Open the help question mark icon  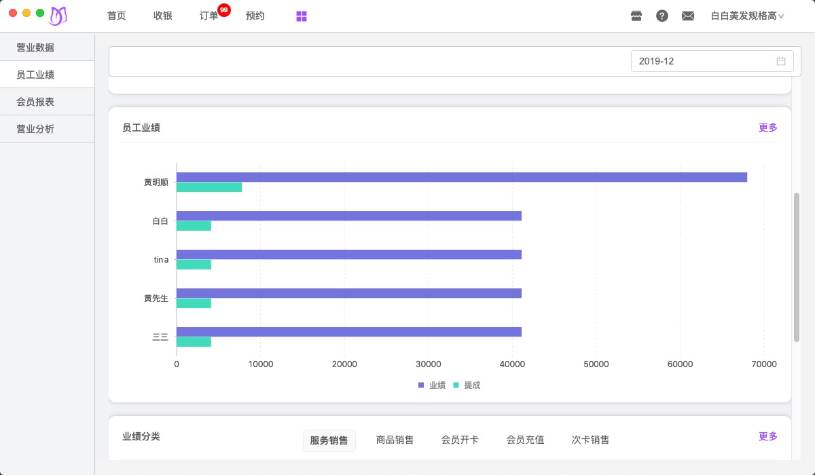662,15
